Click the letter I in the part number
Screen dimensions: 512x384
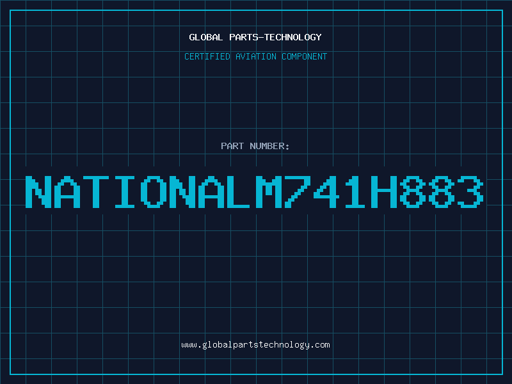click(125, 192)
